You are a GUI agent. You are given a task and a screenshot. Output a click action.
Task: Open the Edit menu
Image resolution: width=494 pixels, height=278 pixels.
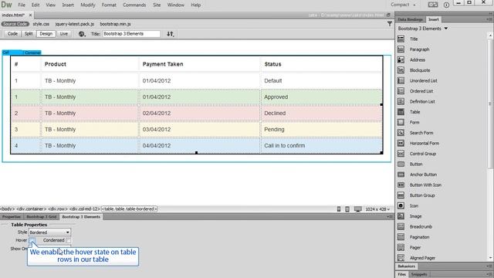click(x=36, y=5)
